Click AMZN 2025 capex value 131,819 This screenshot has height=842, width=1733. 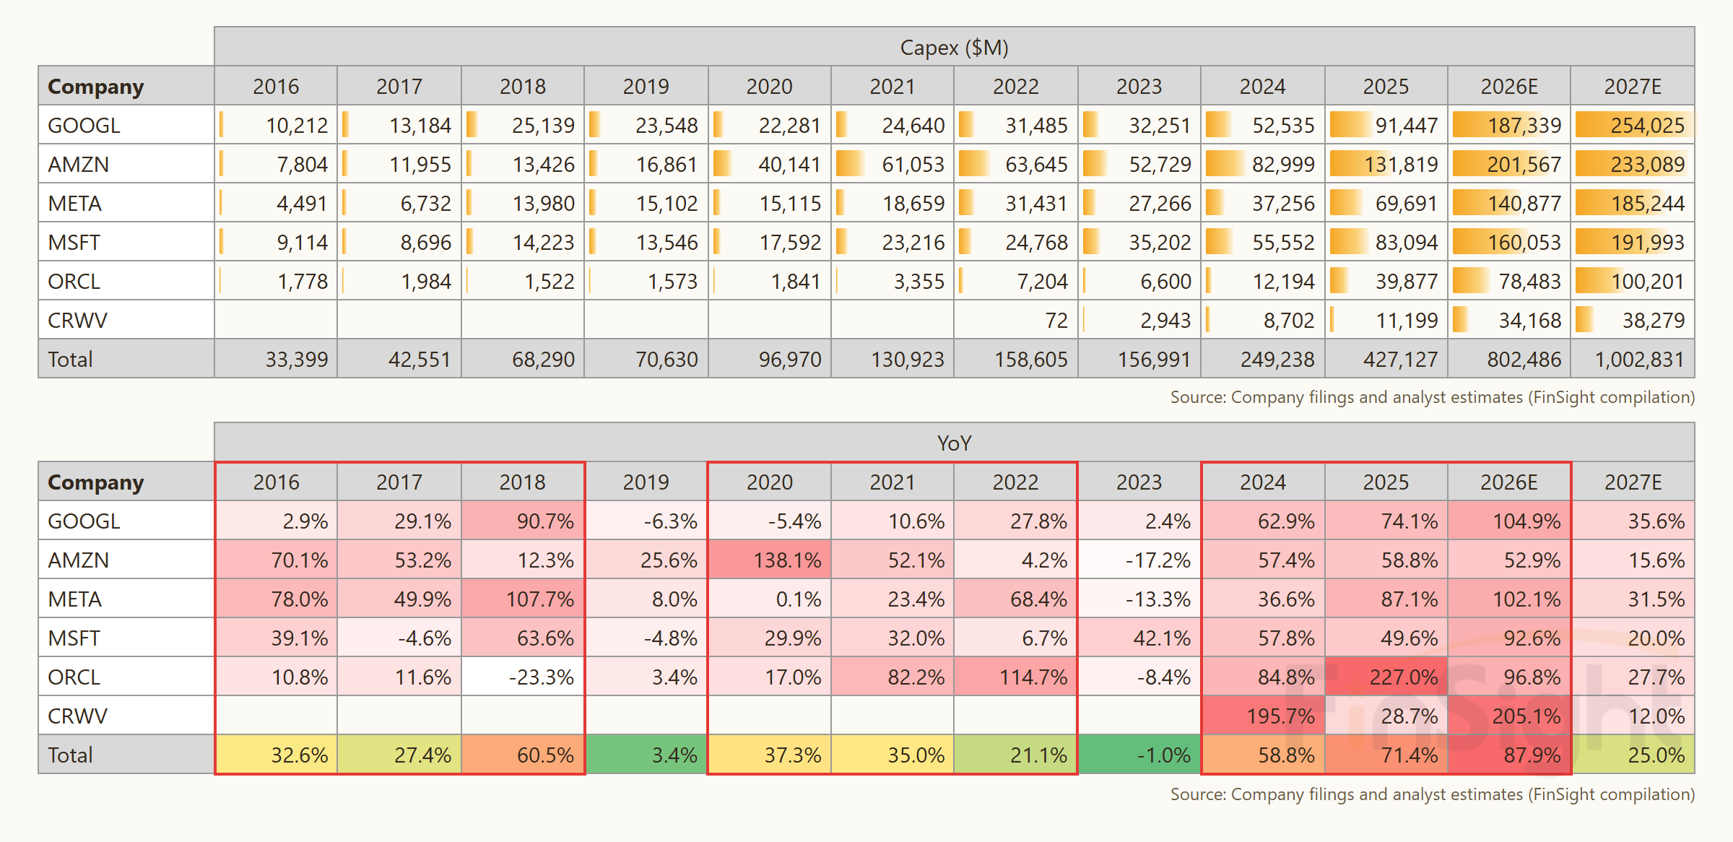[x=1401, y=164]
